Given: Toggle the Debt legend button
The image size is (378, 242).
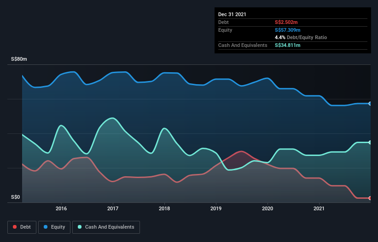Looking at the screenshot, I should (22, 227).
